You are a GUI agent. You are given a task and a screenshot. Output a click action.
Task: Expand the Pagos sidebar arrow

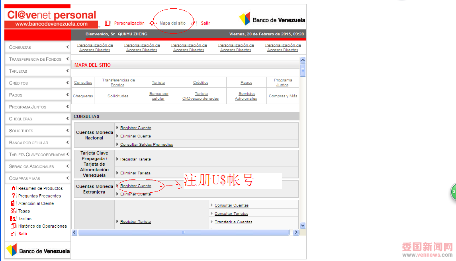[x=67, y=95]
